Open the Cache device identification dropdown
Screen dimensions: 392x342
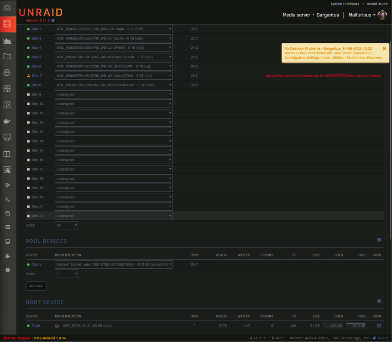(x=114, y=264)
